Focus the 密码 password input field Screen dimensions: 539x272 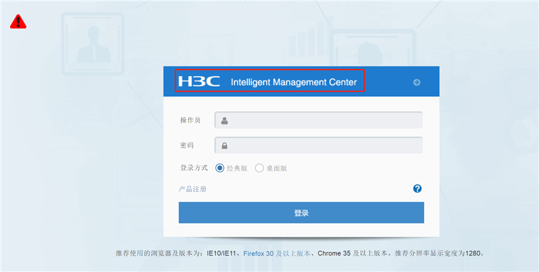318,146
